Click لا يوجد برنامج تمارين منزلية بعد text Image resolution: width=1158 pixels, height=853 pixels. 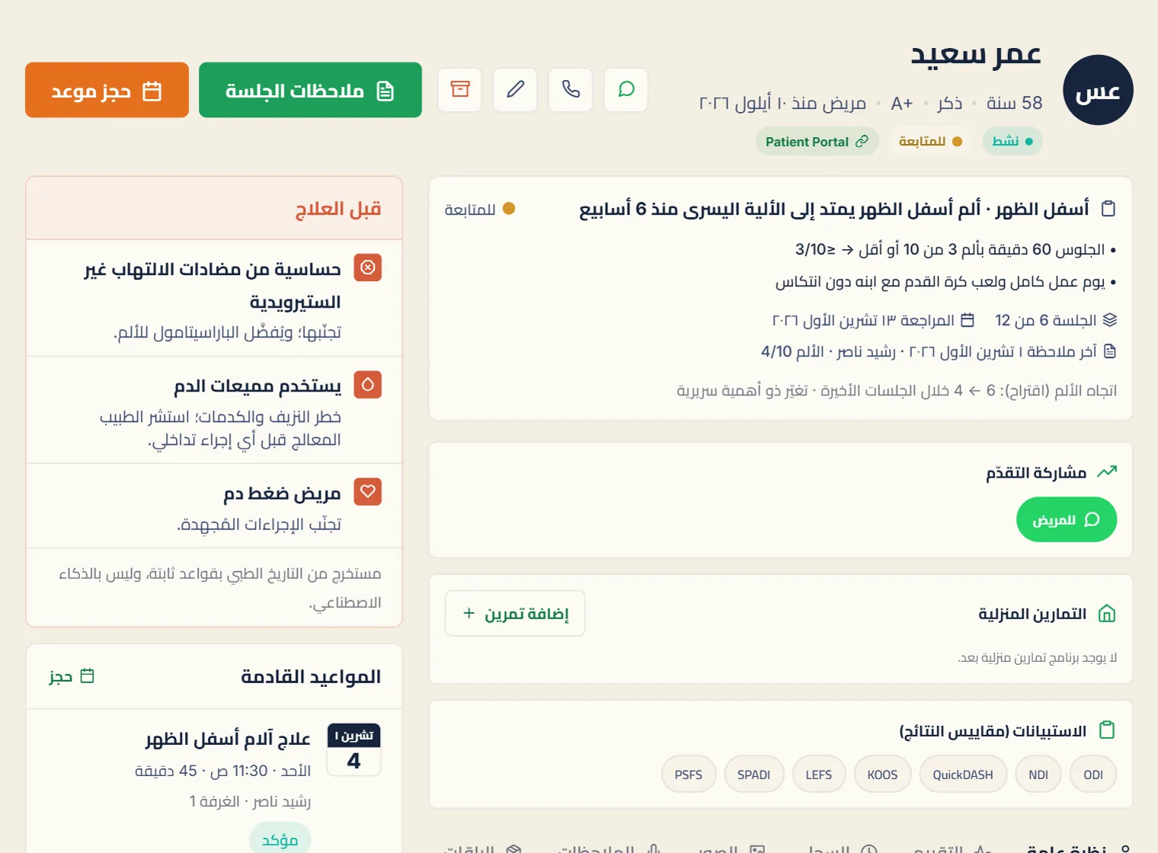coord(1038,657)
